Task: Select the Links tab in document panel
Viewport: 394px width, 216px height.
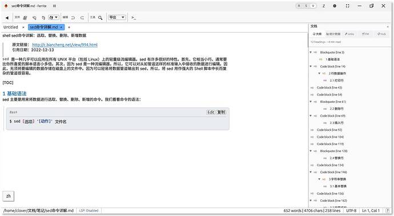Action: [x=349, y=34]
